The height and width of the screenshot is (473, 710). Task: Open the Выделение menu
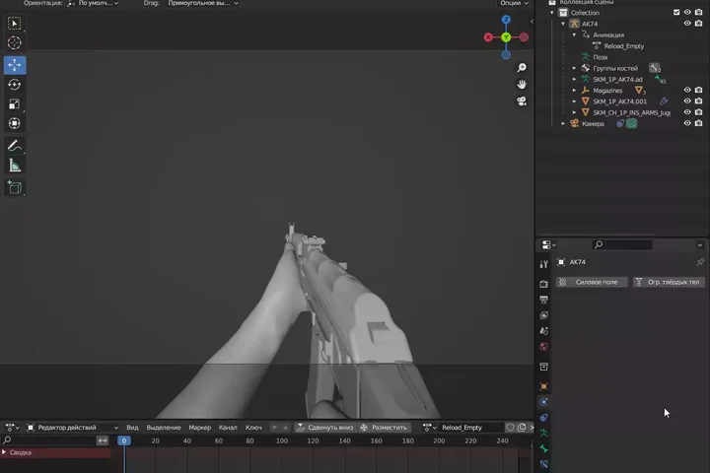(x=164, y=428)
